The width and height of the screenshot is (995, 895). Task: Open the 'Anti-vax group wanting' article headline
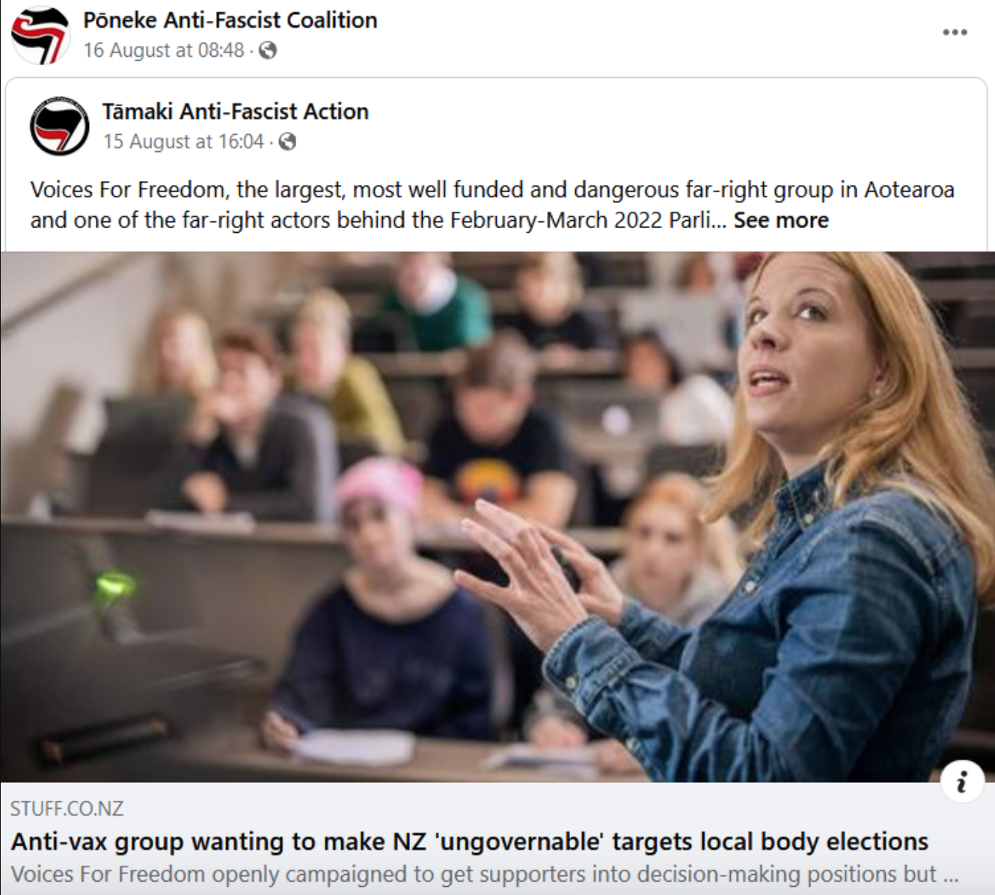point(469,842)
